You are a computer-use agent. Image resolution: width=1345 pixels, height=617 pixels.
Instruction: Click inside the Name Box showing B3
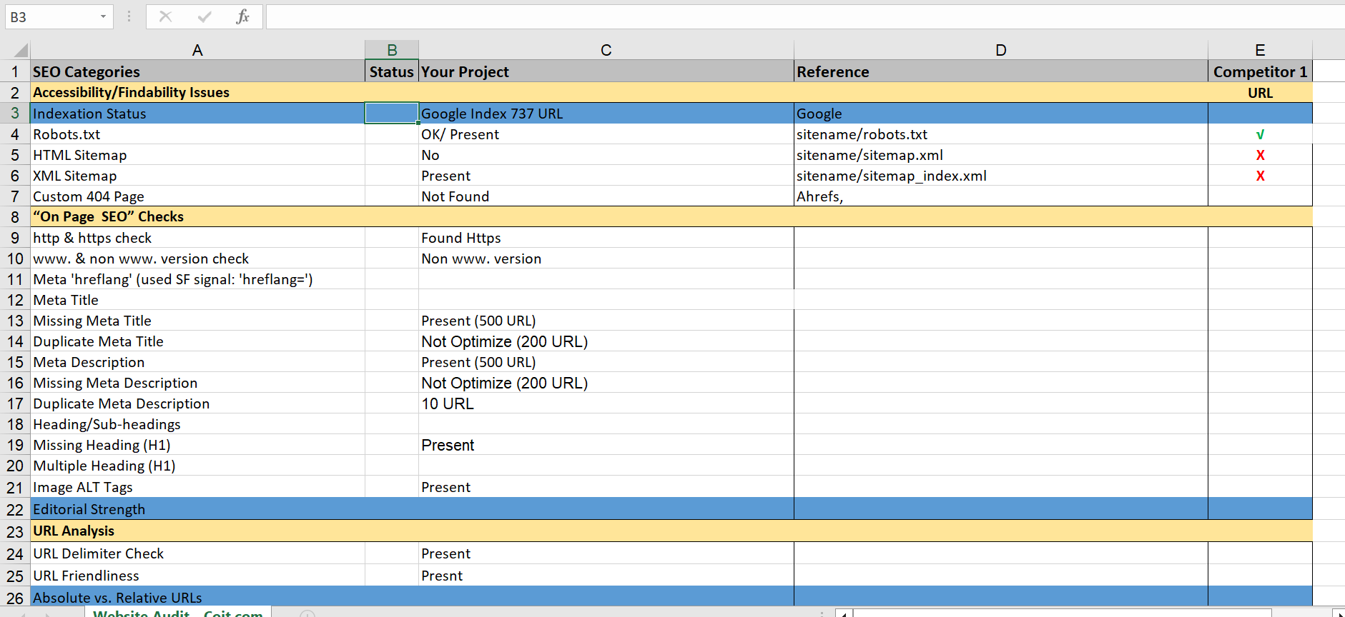50,16
